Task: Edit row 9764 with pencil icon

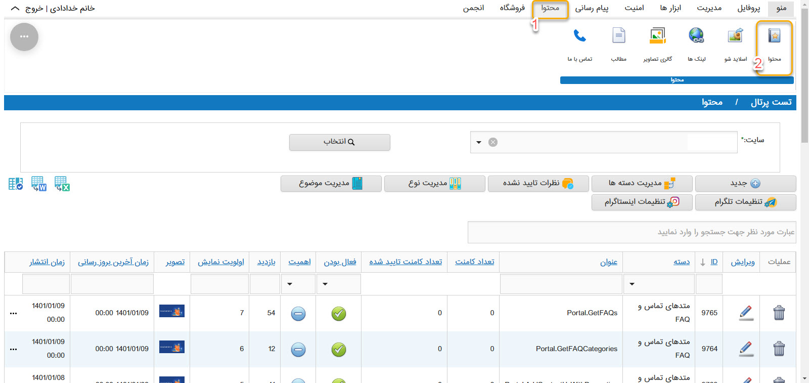Action: pyautogui.click(x=746, y=349)
